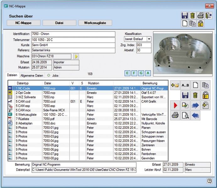Click the green F status button
This screenshot has width=217, height=188.
coord(134,73)
